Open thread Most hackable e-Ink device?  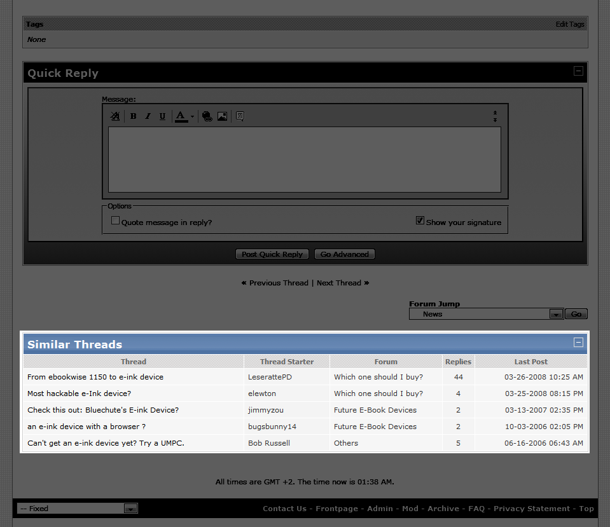[79, 394]
